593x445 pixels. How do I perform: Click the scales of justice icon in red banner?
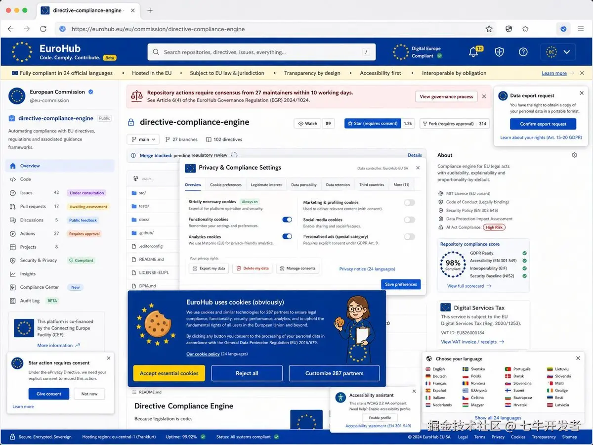137,96
